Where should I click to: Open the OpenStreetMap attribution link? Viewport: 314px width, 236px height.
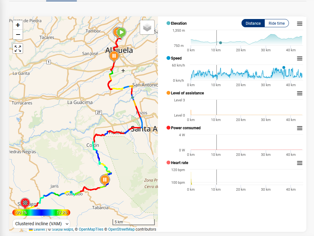[x=121, y=229]
